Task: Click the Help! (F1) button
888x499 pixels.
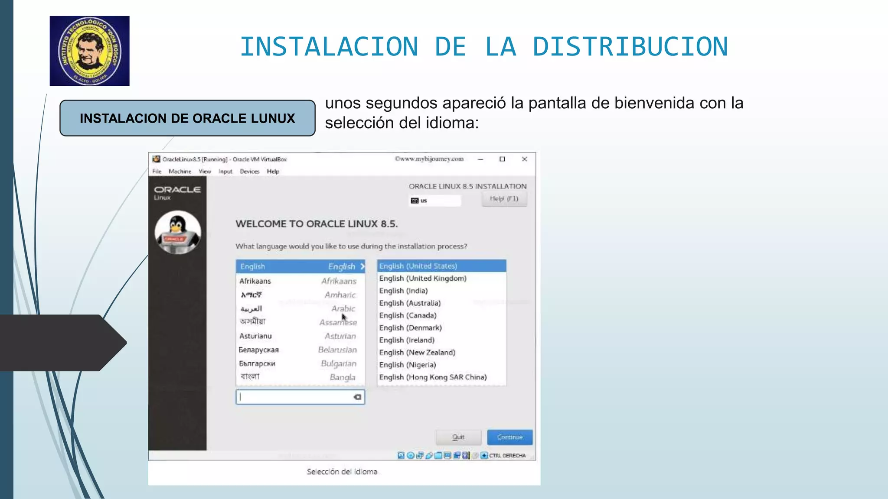Action: click(x=504, y=199)
